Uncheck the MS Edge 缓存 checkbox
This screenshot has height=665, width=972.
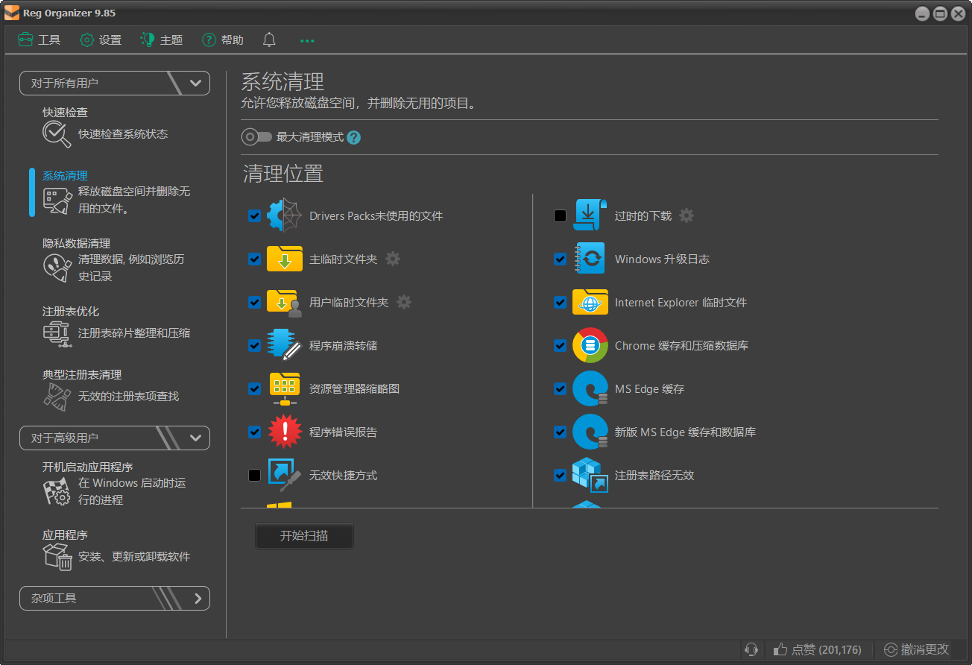561,389
